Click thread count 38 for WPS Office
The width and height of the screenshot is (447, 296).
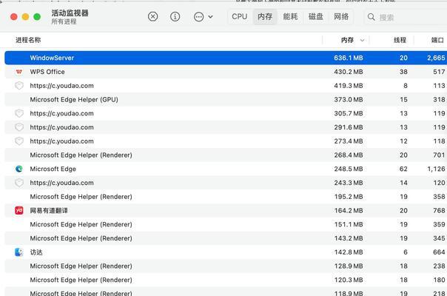(403, 72)
